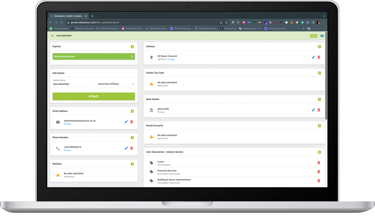Edit the advertiser email address

126,122
